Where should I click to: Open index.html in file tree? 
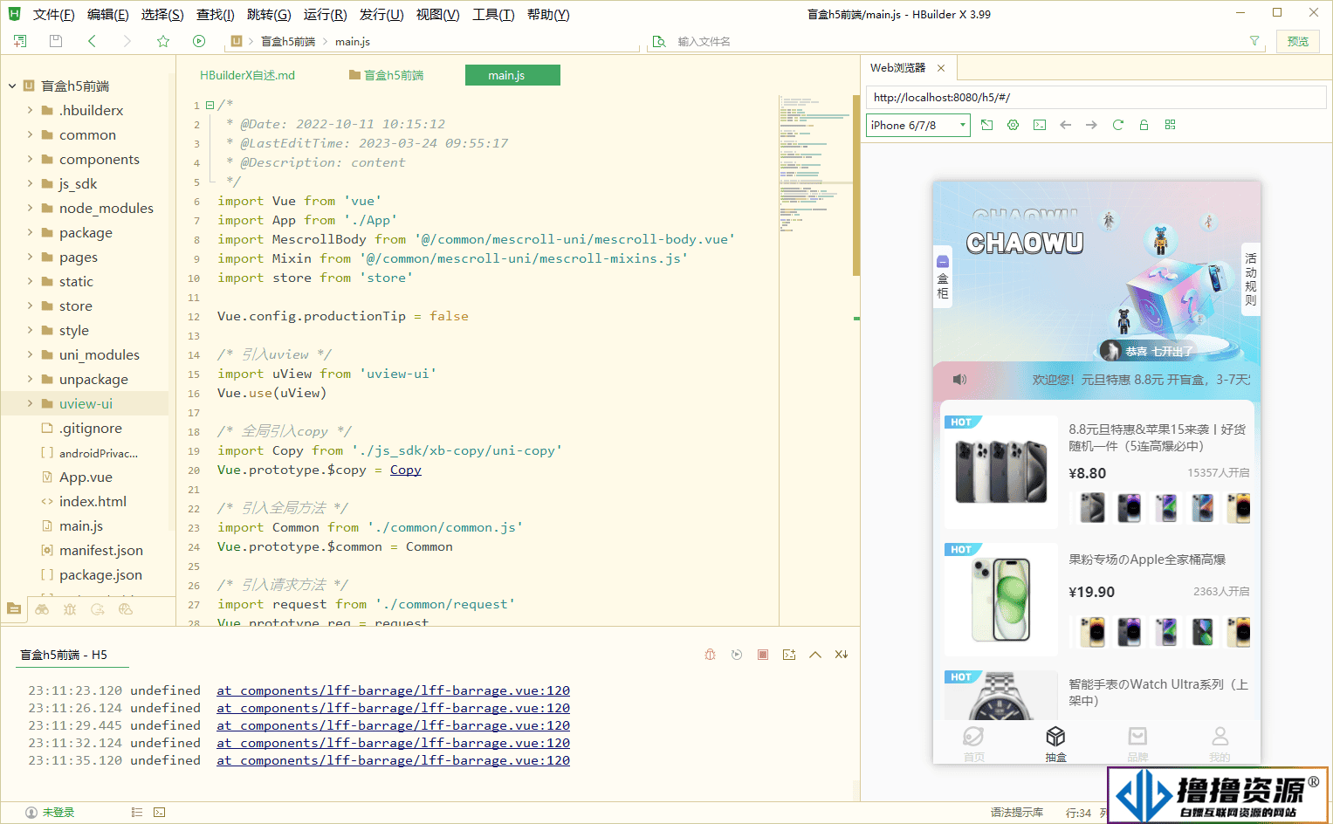pyautogui.click(x=93, y=501)
